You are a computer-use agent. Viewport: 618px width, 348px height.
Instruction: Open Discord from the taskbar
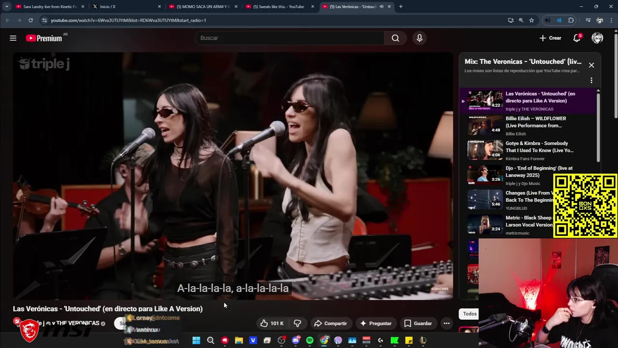click(295, 341)
